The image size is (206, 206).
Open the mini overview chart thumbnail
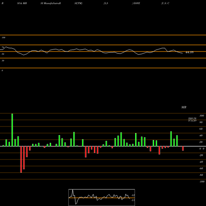(102, 197)
